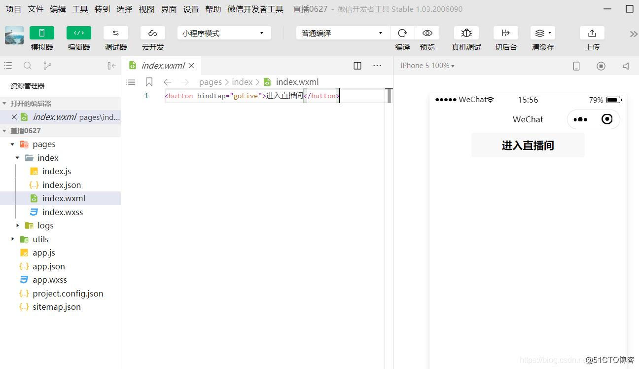Collapse the pages folder
Viewport: 639px width, 369px height.
[x=12, y=145]
